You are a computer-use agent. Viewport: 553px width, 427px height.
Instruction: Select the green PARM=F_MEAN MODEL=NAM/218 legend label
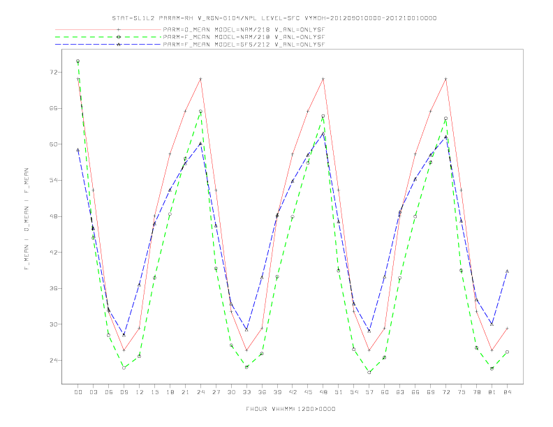[244, 37]
